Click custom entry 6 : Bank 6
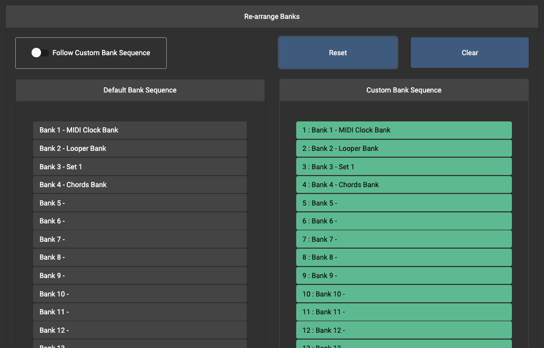 [404, 221]
